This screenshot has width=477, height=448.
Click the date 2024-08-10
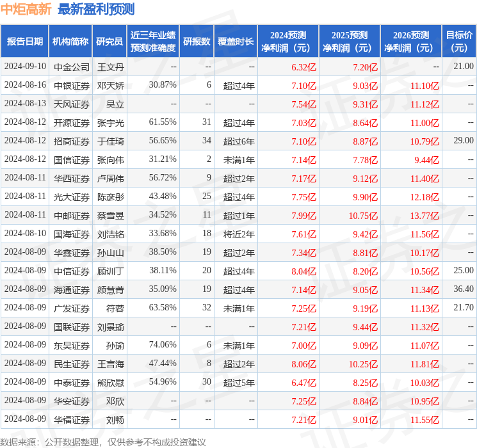point(25,233)
